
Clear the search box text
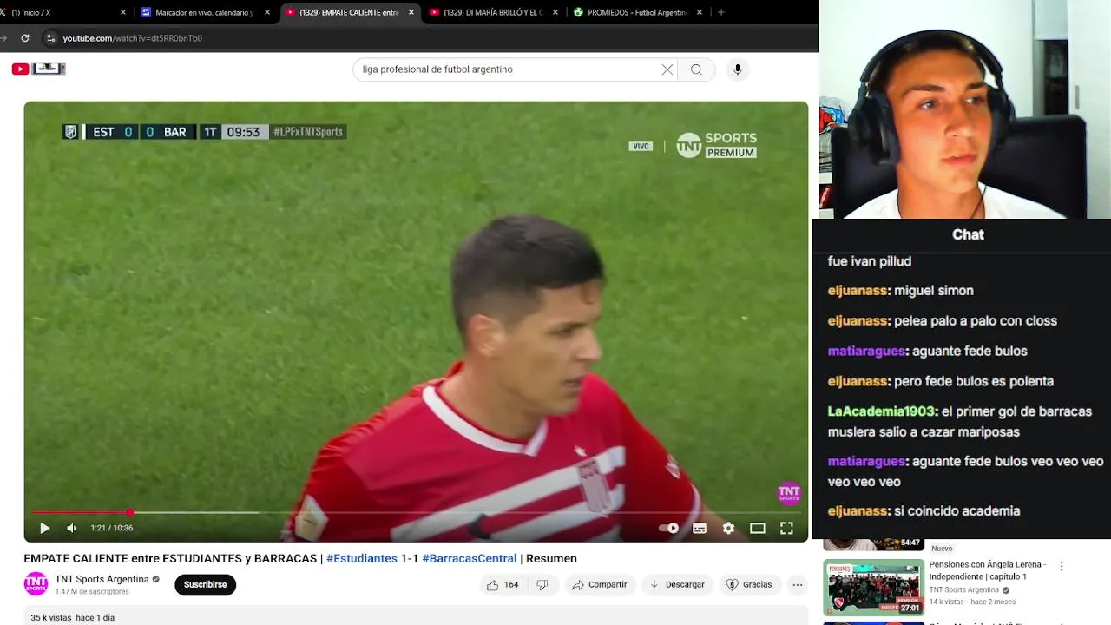coord(667,69)
